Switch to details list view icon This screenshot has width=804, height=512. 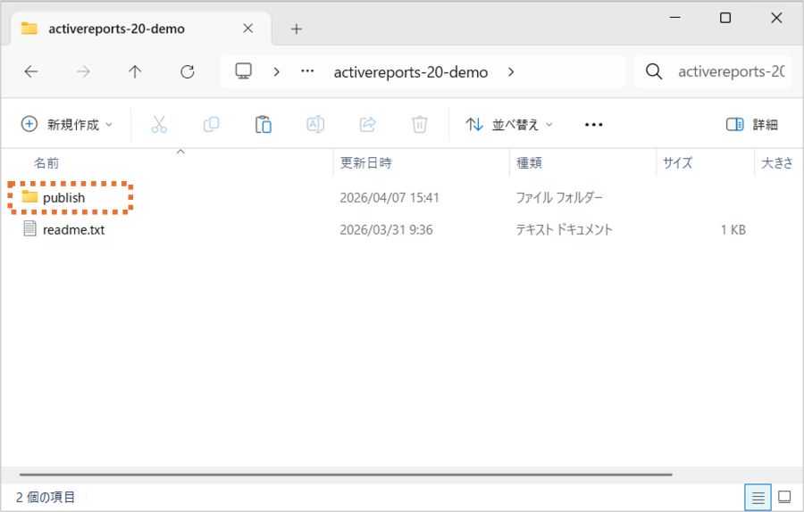758,497
